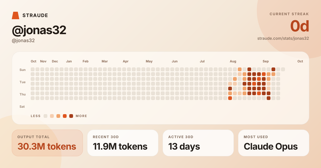
Task: Open the straude.com/stats/jonas32 link
Action: click(x=283, y=38)
